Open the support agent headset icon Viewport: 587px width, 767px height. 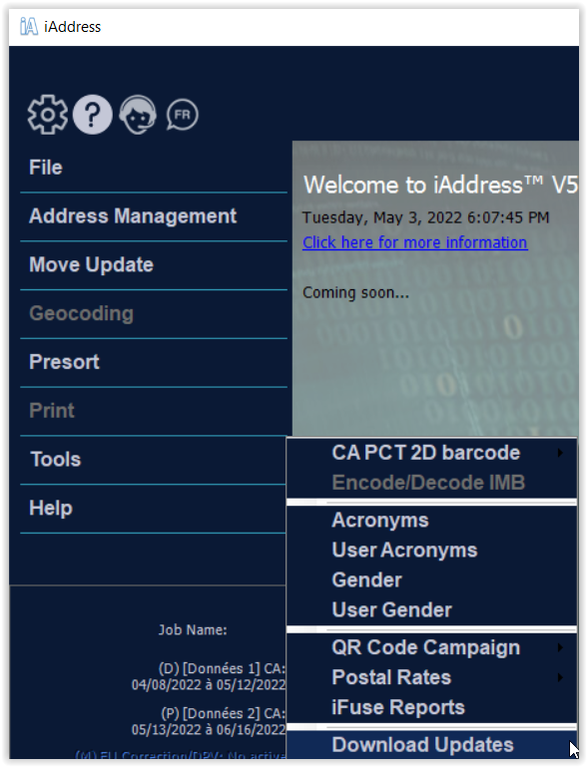138,115
